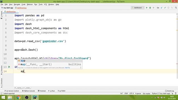Select the dashboard.py editor tab
The width and height of the screenshot is (178, 100).
[x=11, y=11]
